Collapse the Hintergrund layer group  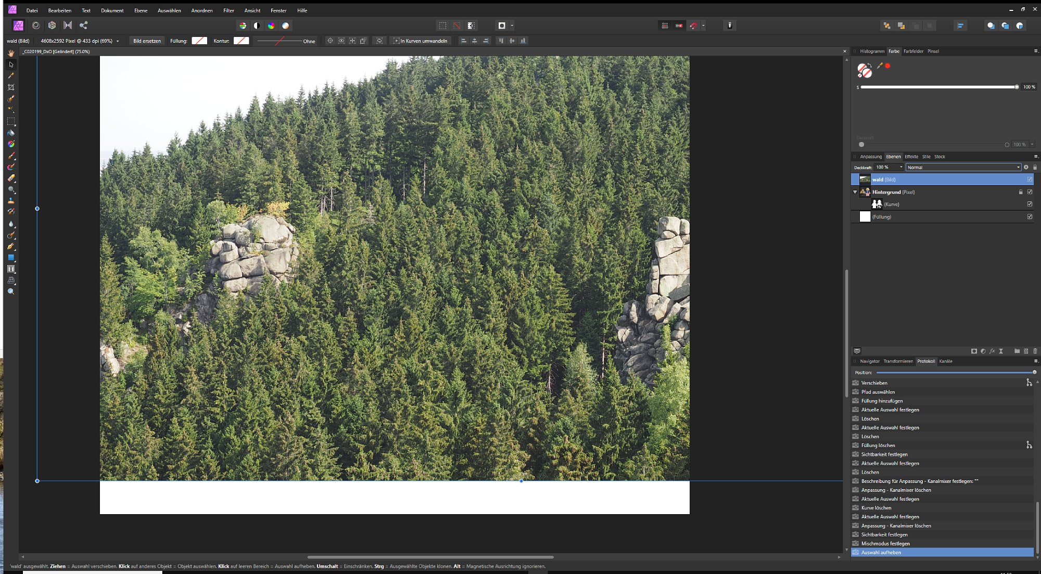coord(855,192)
